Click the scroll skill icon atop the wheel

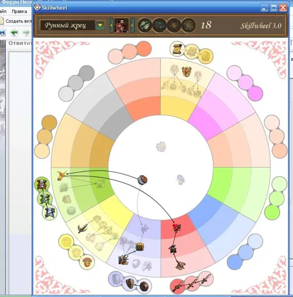176,49
